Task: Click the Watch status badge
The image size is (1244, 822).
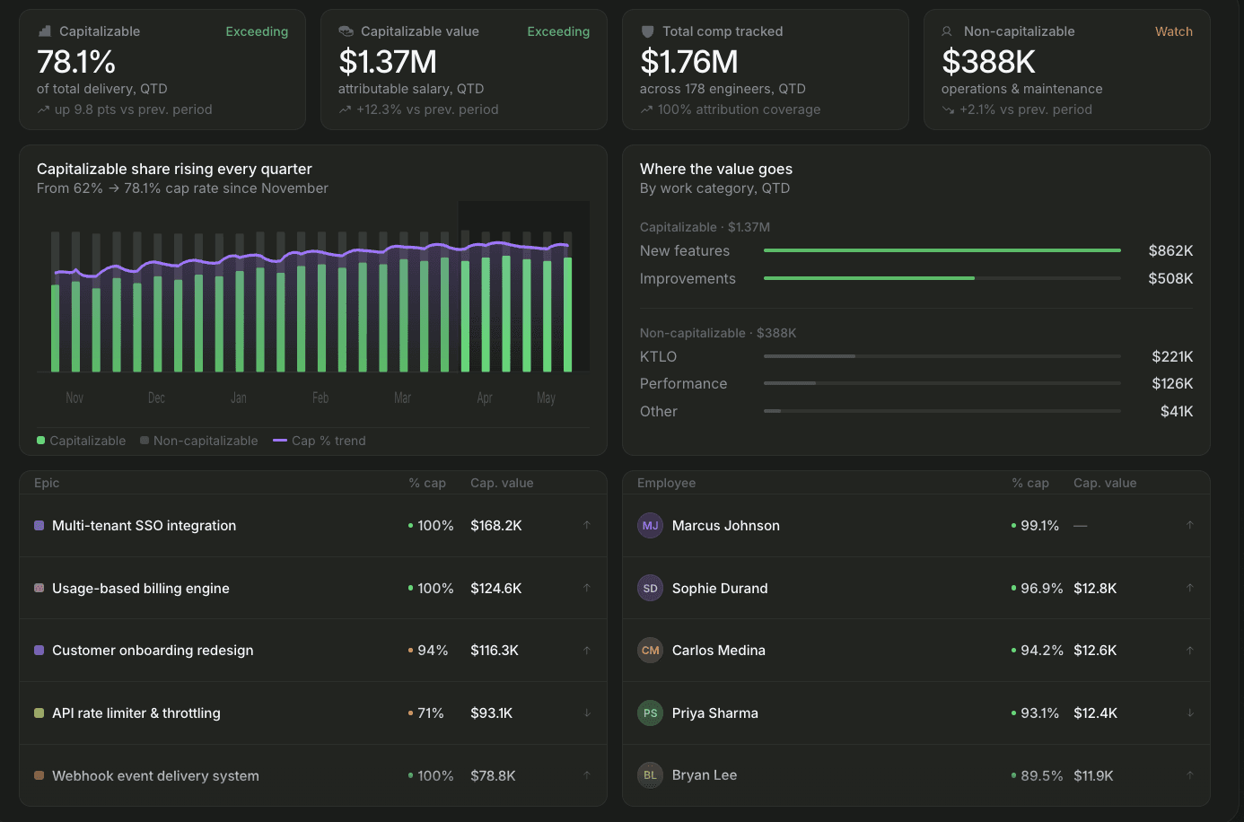Action: pos(1174,31)
